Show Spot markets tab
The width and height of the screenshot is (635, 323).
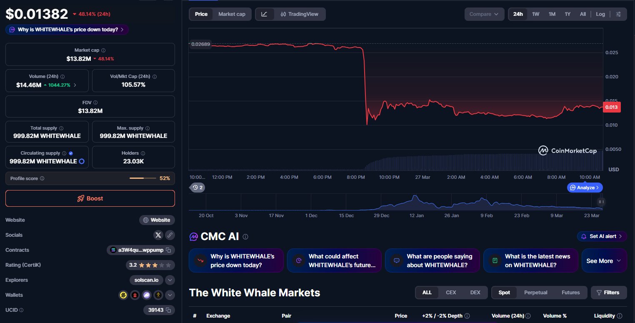click(504, 293)
